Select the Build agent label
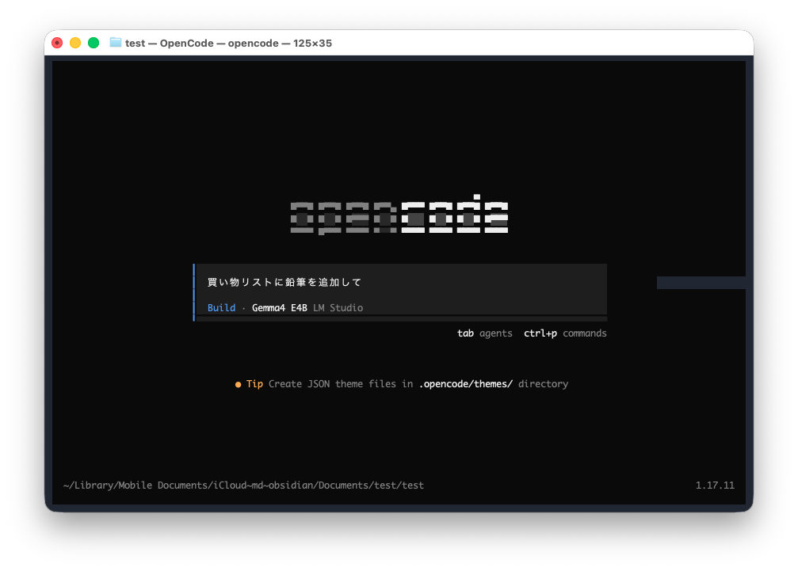The image size is (798, 571). pyautogui.click(x=221, y=307)
